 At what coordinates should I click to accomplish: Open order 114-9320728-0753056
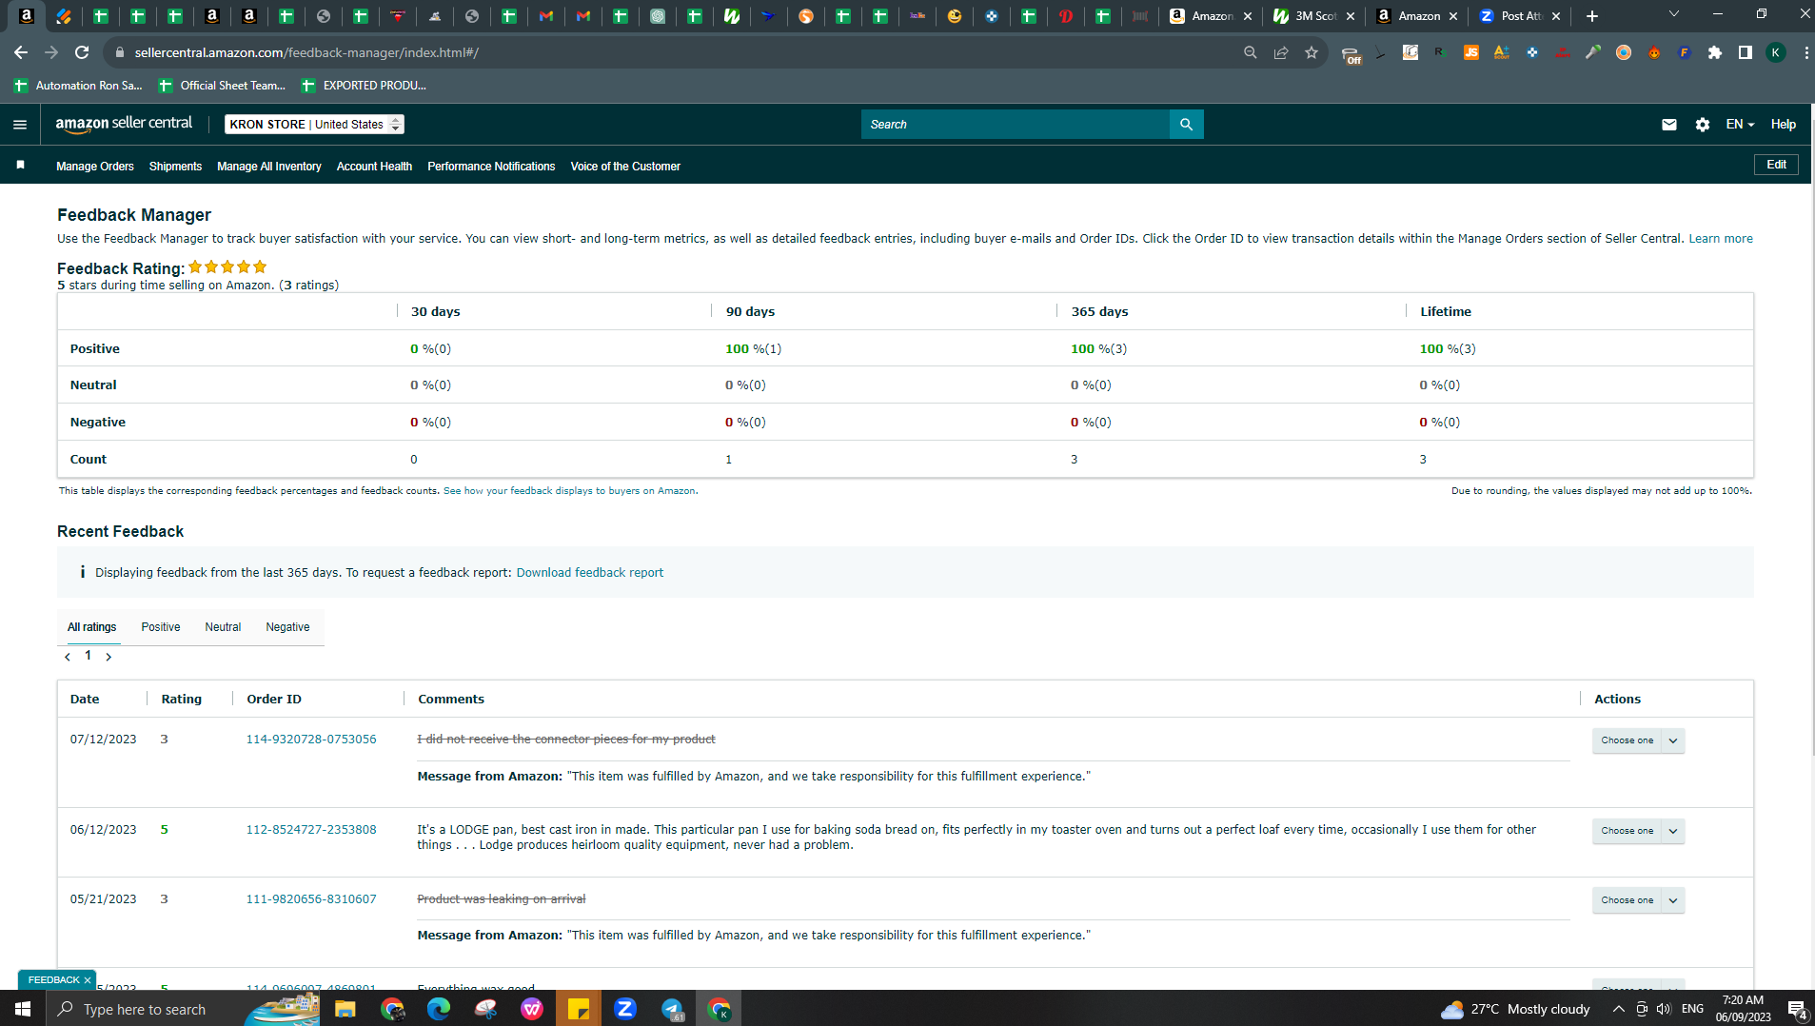pos(311,740)
